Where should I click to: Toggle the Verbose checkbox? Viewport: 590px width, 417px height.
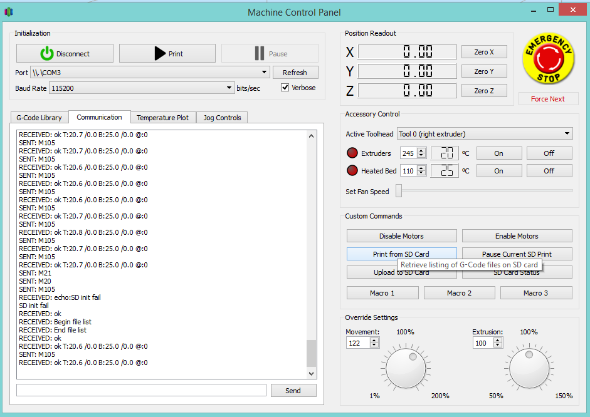[285, 88]
